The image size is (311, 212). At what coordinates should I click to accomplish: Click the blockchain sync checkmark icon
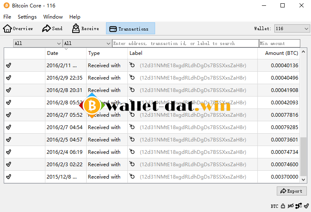pyautogui.click(x=306, y=206)
